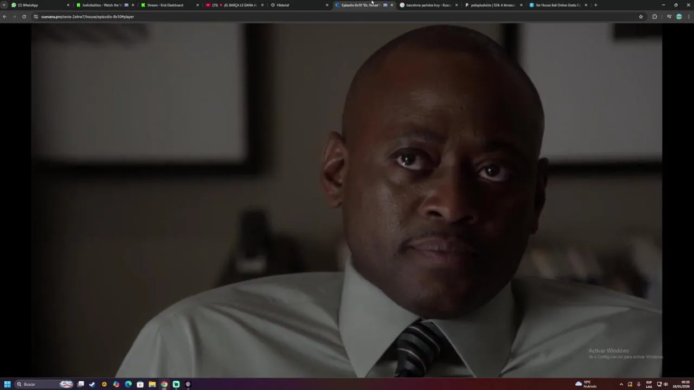The width and height of the screenshot is (694, 390).
Task: Show hidden system tray icons
Action: (621, 384)
